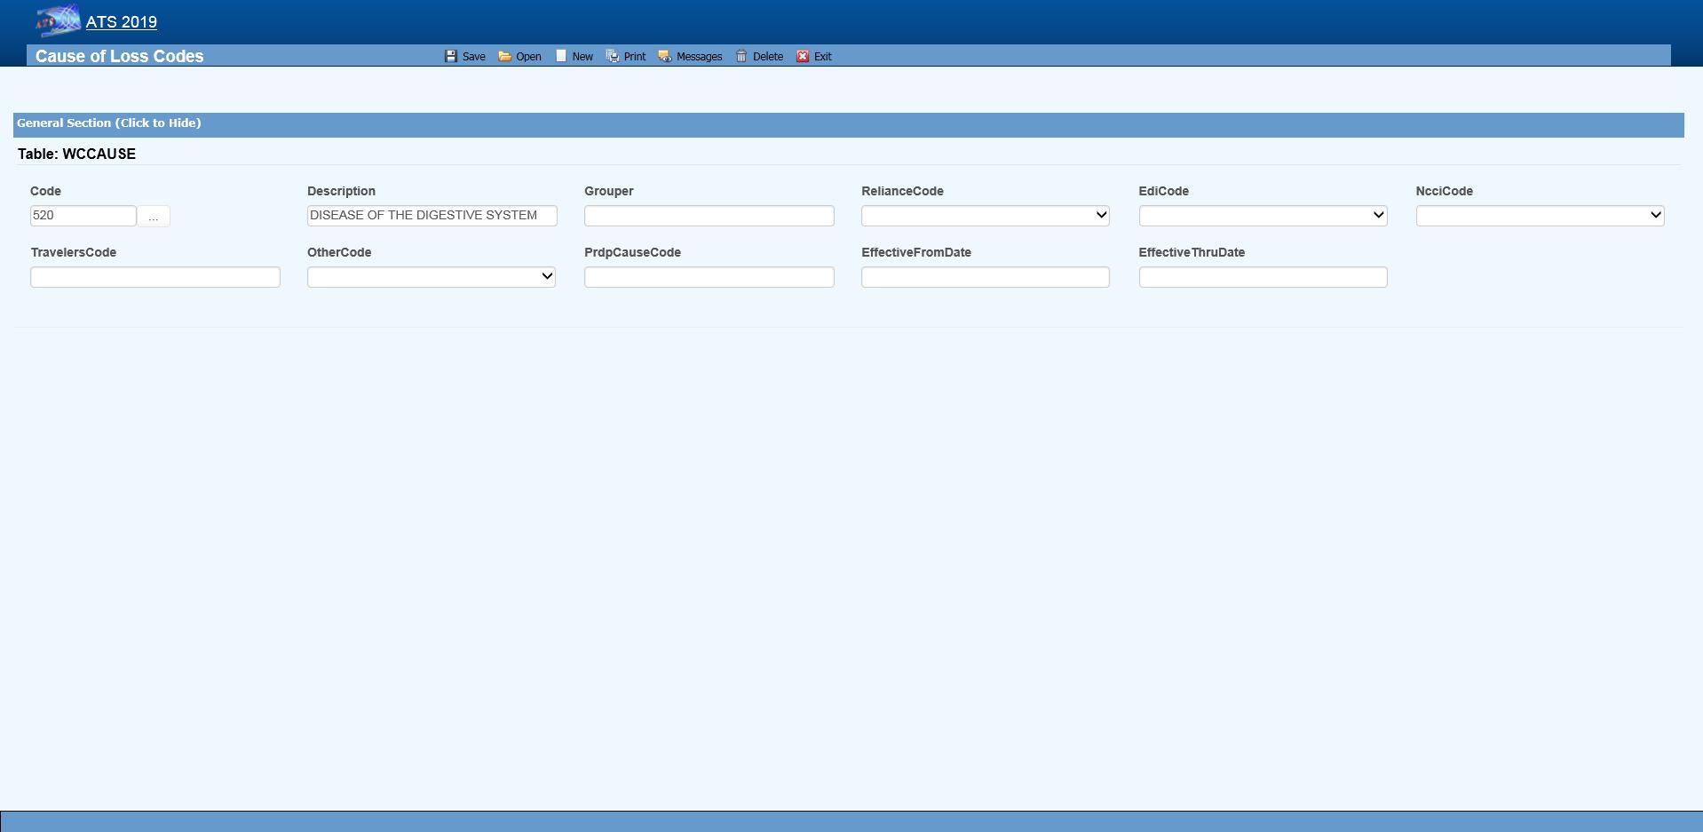Image resolution: width=1703 pixels, height=832 pixels.
Task: Click the EffectiveFromDate field
Action: coord(985,277)
